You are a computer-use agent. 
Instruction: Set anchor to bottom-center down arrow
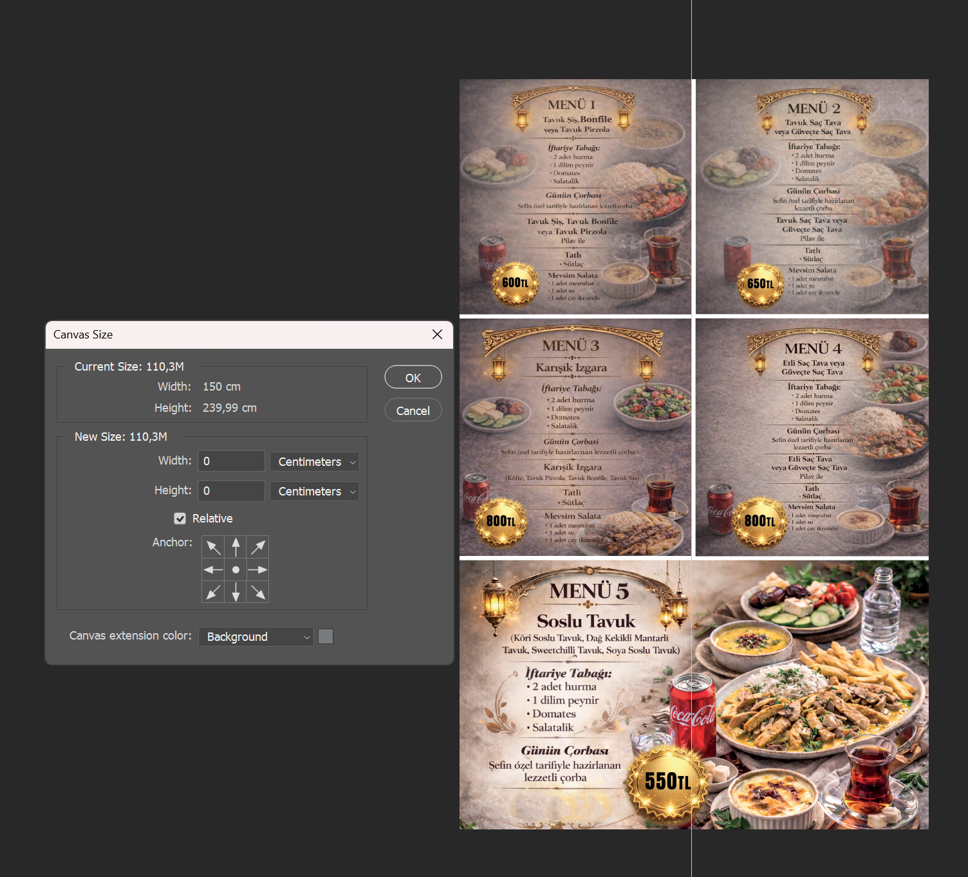coord(236,592)
